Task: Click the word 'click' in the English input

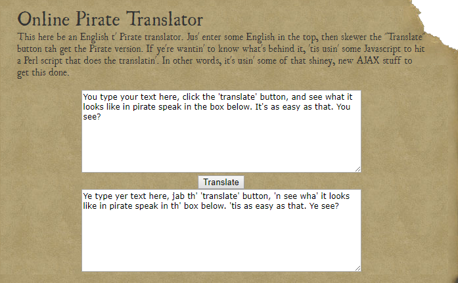Action: [192, 97]
